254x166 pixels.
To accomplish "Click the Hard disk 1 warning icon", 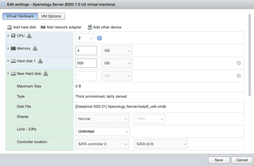I will click(40, 61).
